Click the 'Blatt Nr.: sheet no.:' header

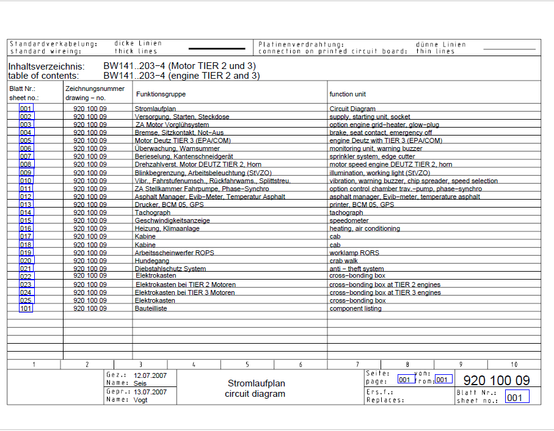point(24,93)
